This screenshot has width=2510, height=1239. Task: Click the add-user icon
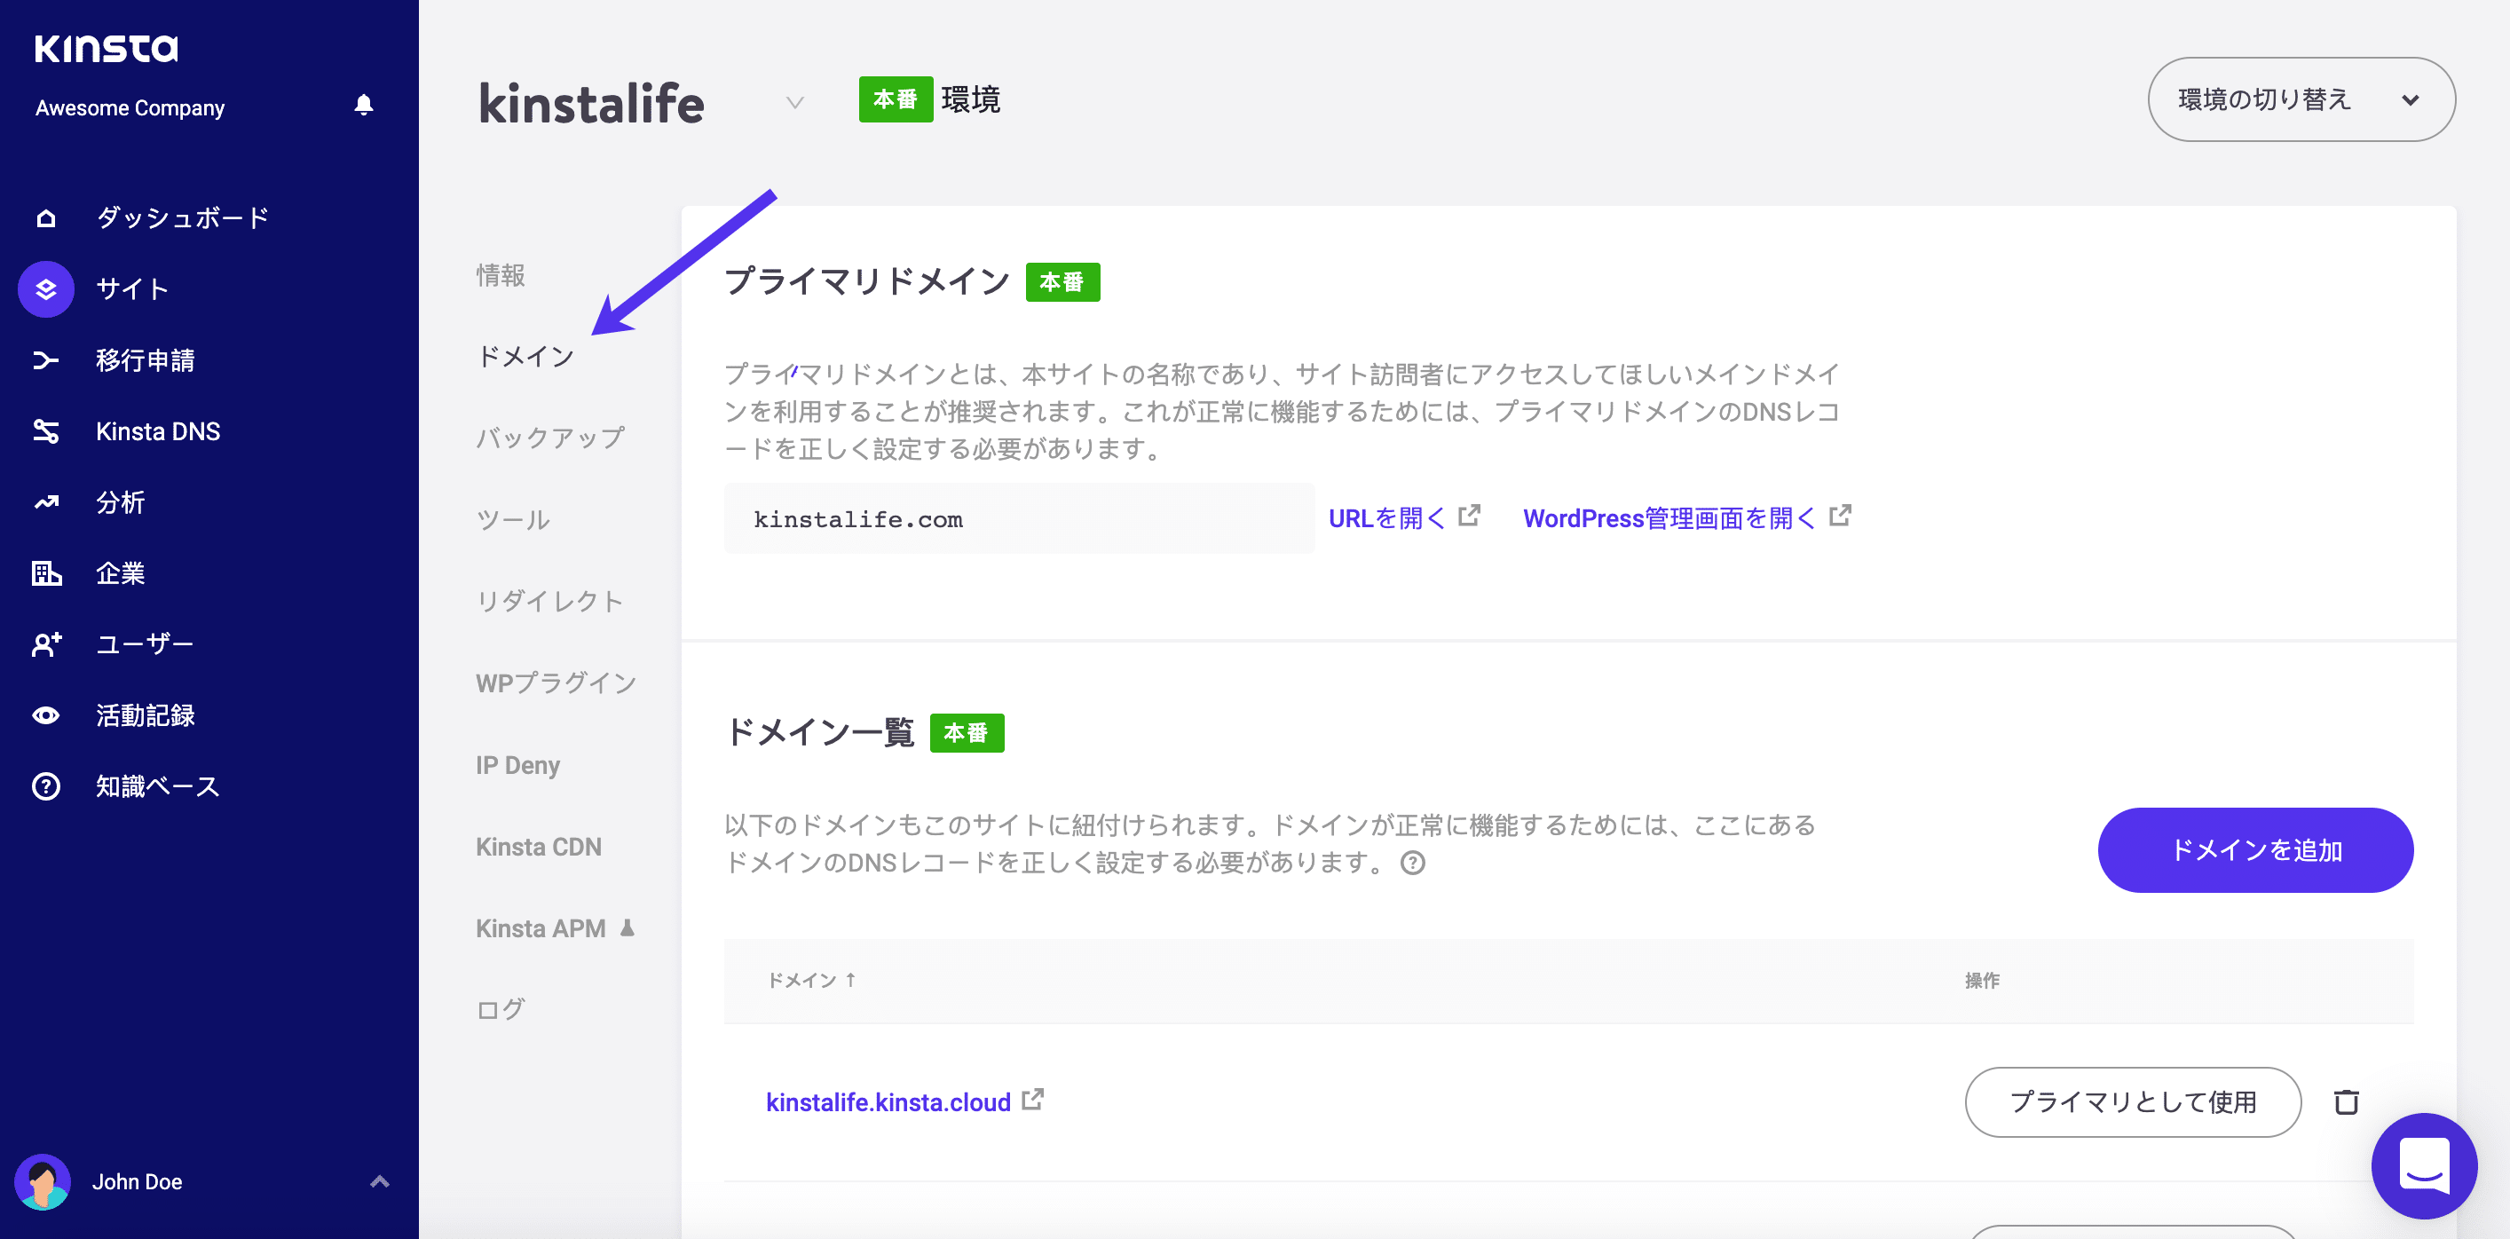(46, 643)
